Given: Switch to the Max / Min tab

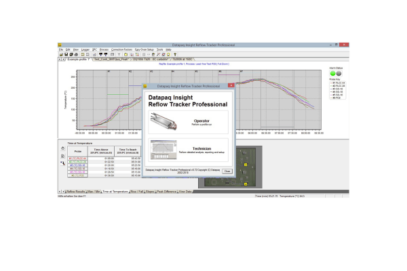Looking at the screenshot, I should [94, 192].
